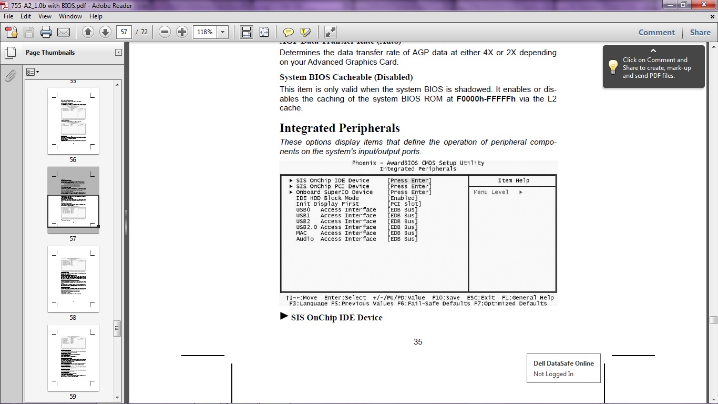This screenshot has height=404, width=718.
Task: Open the Help menu
Action: [x=96, y=16]
